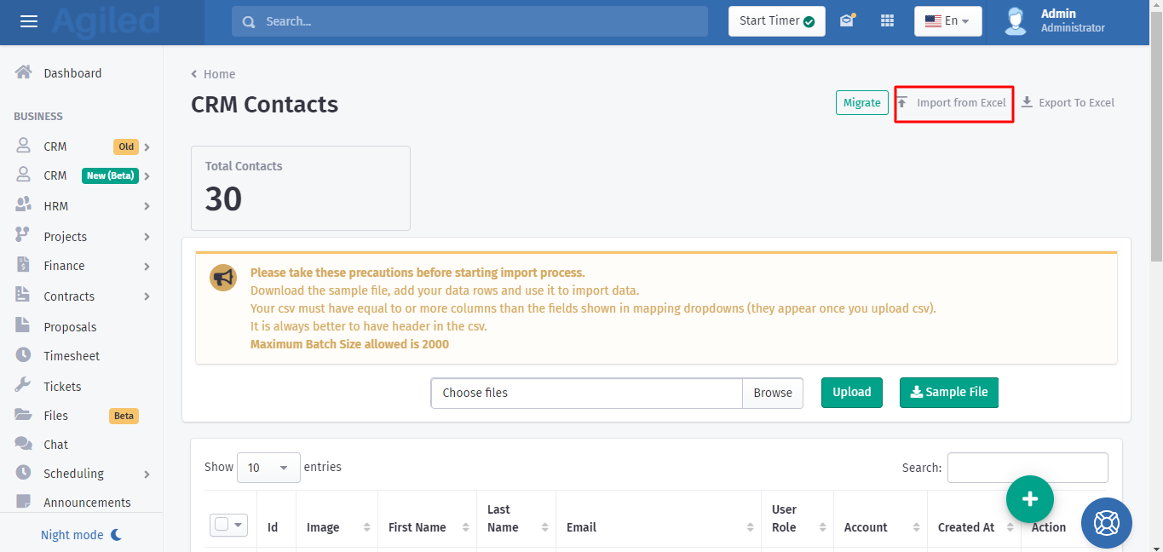Open the show entries count dropdown
Screen dimensions: 1163x552
[268, 468]
